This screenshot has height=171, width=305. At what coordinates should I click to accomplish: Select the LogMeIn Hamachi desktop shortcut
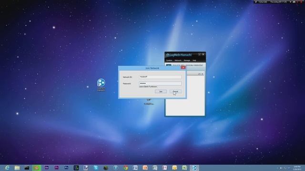101,85
